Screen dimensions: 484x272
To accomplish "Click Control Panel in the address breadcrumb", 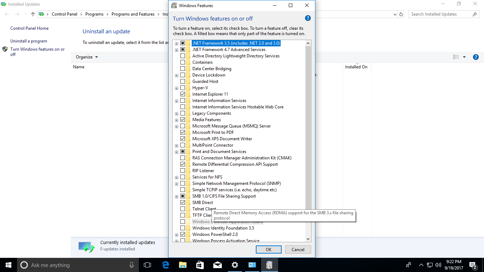I will [x=64, y=14].
